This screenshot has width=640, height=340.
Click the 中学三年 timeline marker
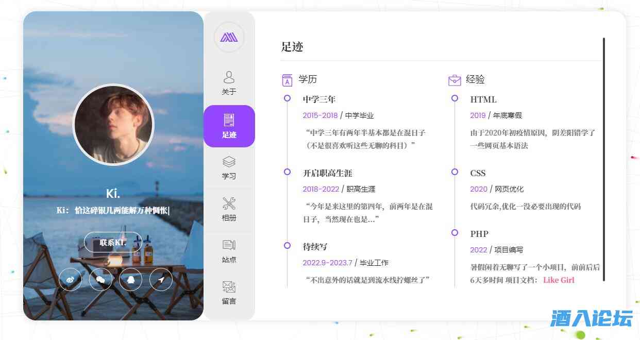287,98
